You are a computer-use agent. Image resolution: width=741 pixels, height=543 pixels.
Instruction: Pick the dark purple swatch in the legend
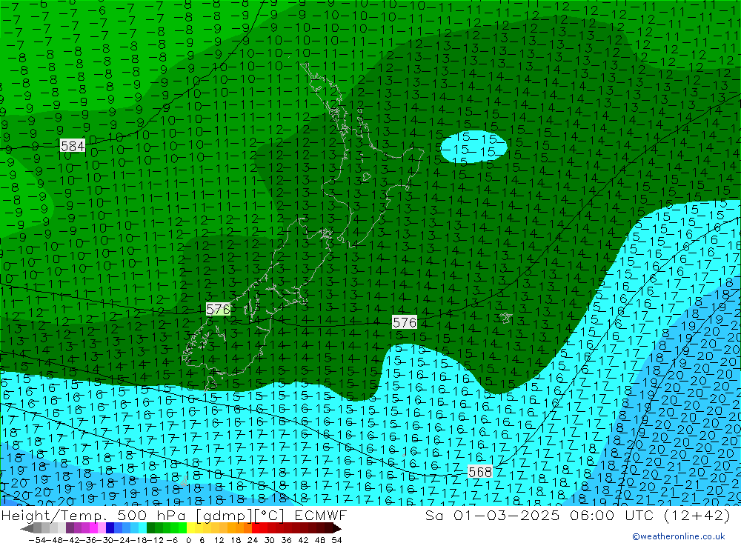coord(70,529)
